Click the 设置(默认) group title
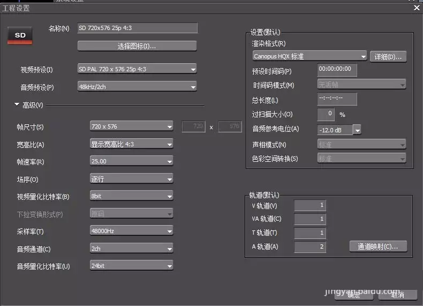The height and width of the screenshot is (306, 423). 265,32
